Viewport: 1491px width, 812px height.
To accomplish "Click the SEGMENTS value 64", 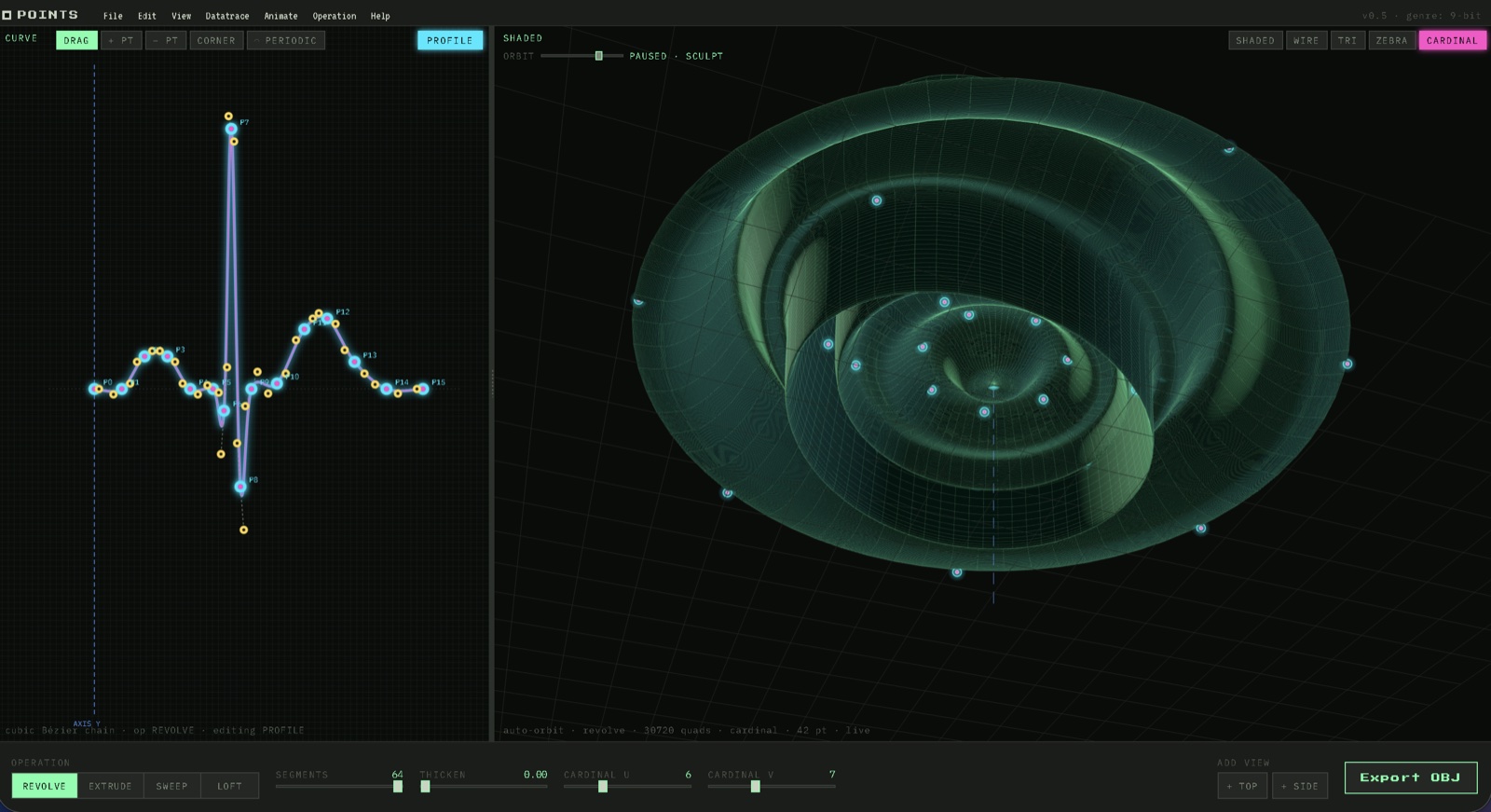I will click(x=397, y=775).
